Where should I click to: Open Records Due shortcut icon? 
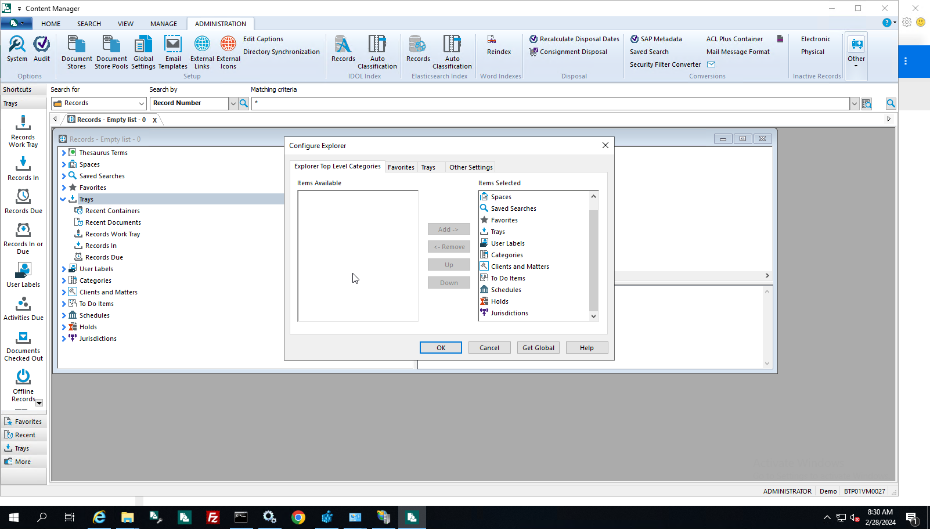(x=23, y=201)
